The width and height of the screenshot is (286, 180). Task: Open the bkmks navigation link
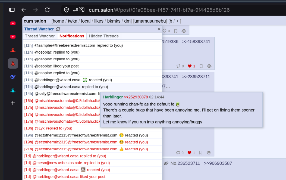(114, 21)
